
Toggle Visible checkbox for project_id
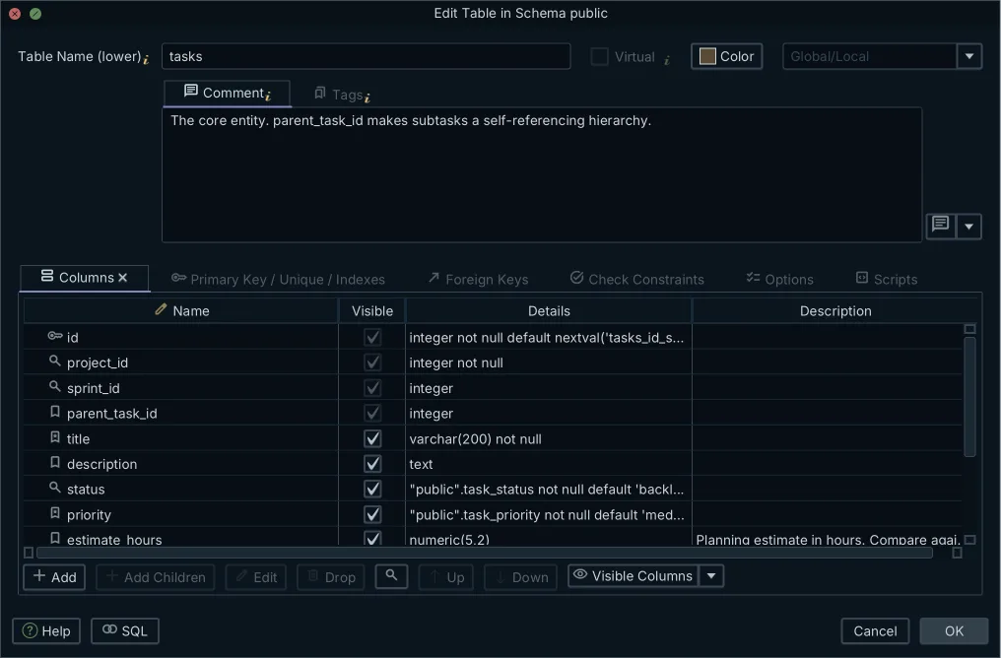pyautogui.click(x=372, y=362)
